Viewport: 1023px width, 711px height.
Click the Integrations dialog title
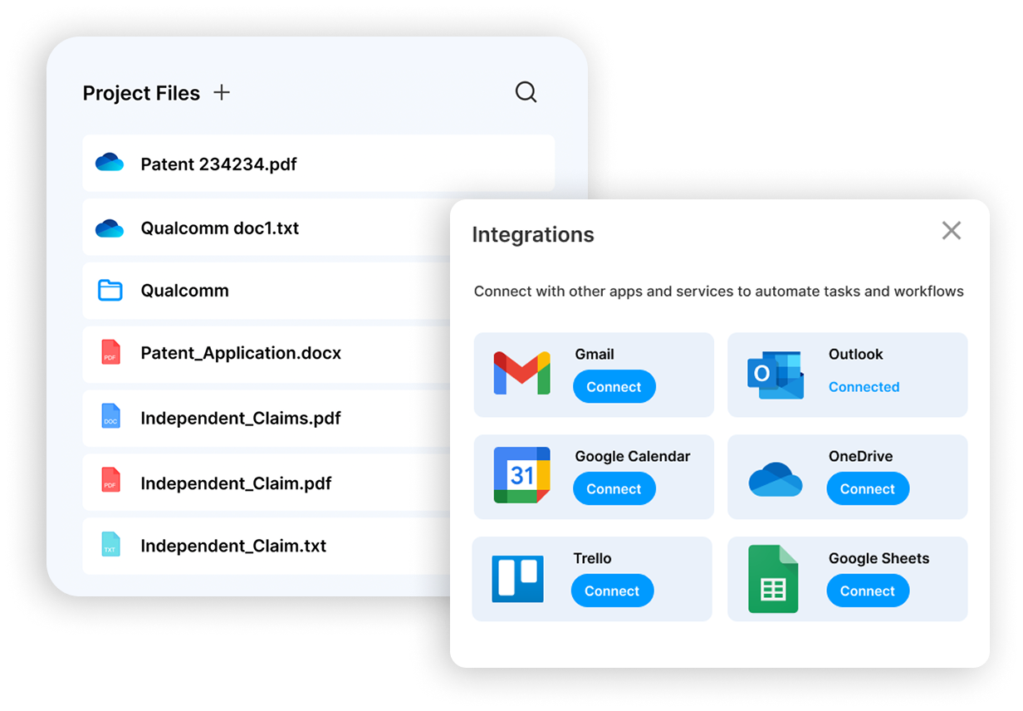(x=533, y=235)
